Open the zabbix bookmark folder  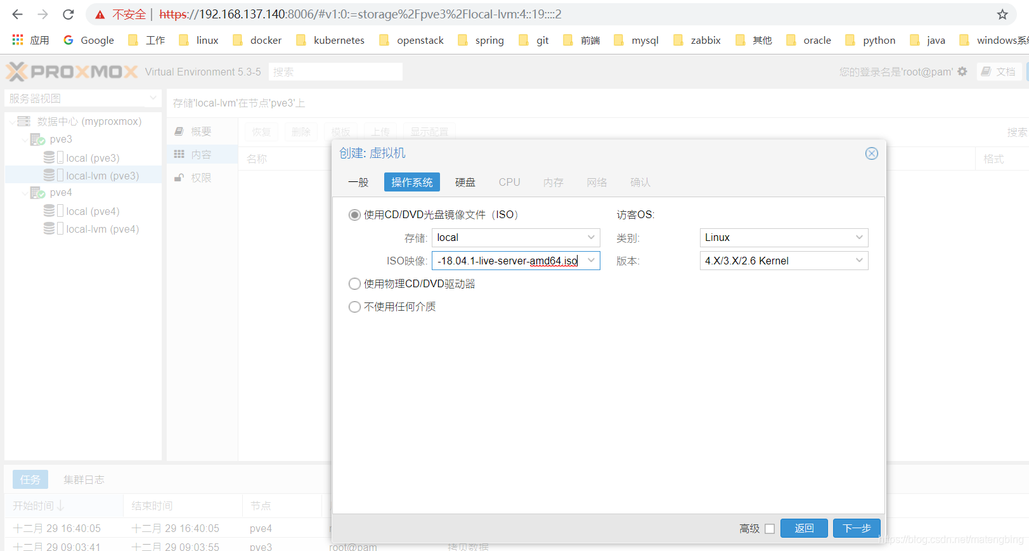[697, 40]
